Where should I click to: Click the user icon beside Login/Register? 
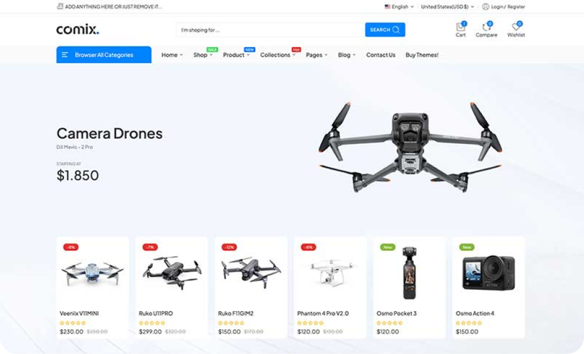(486, 7)
